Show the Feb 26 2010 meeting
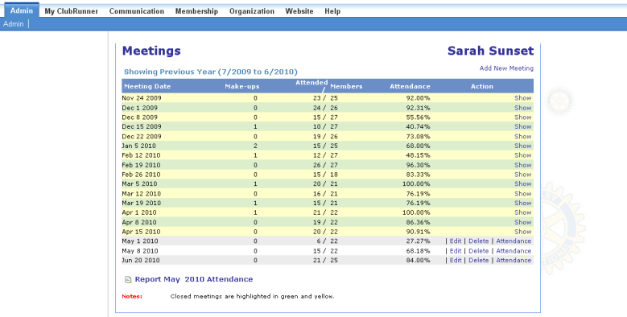This screenshot has width=627, height=317. point(523,175)
